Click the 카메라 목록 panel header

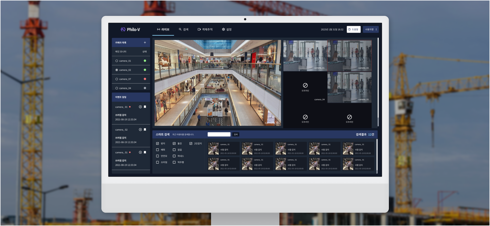pyautogui.click(x=131, y=43)
